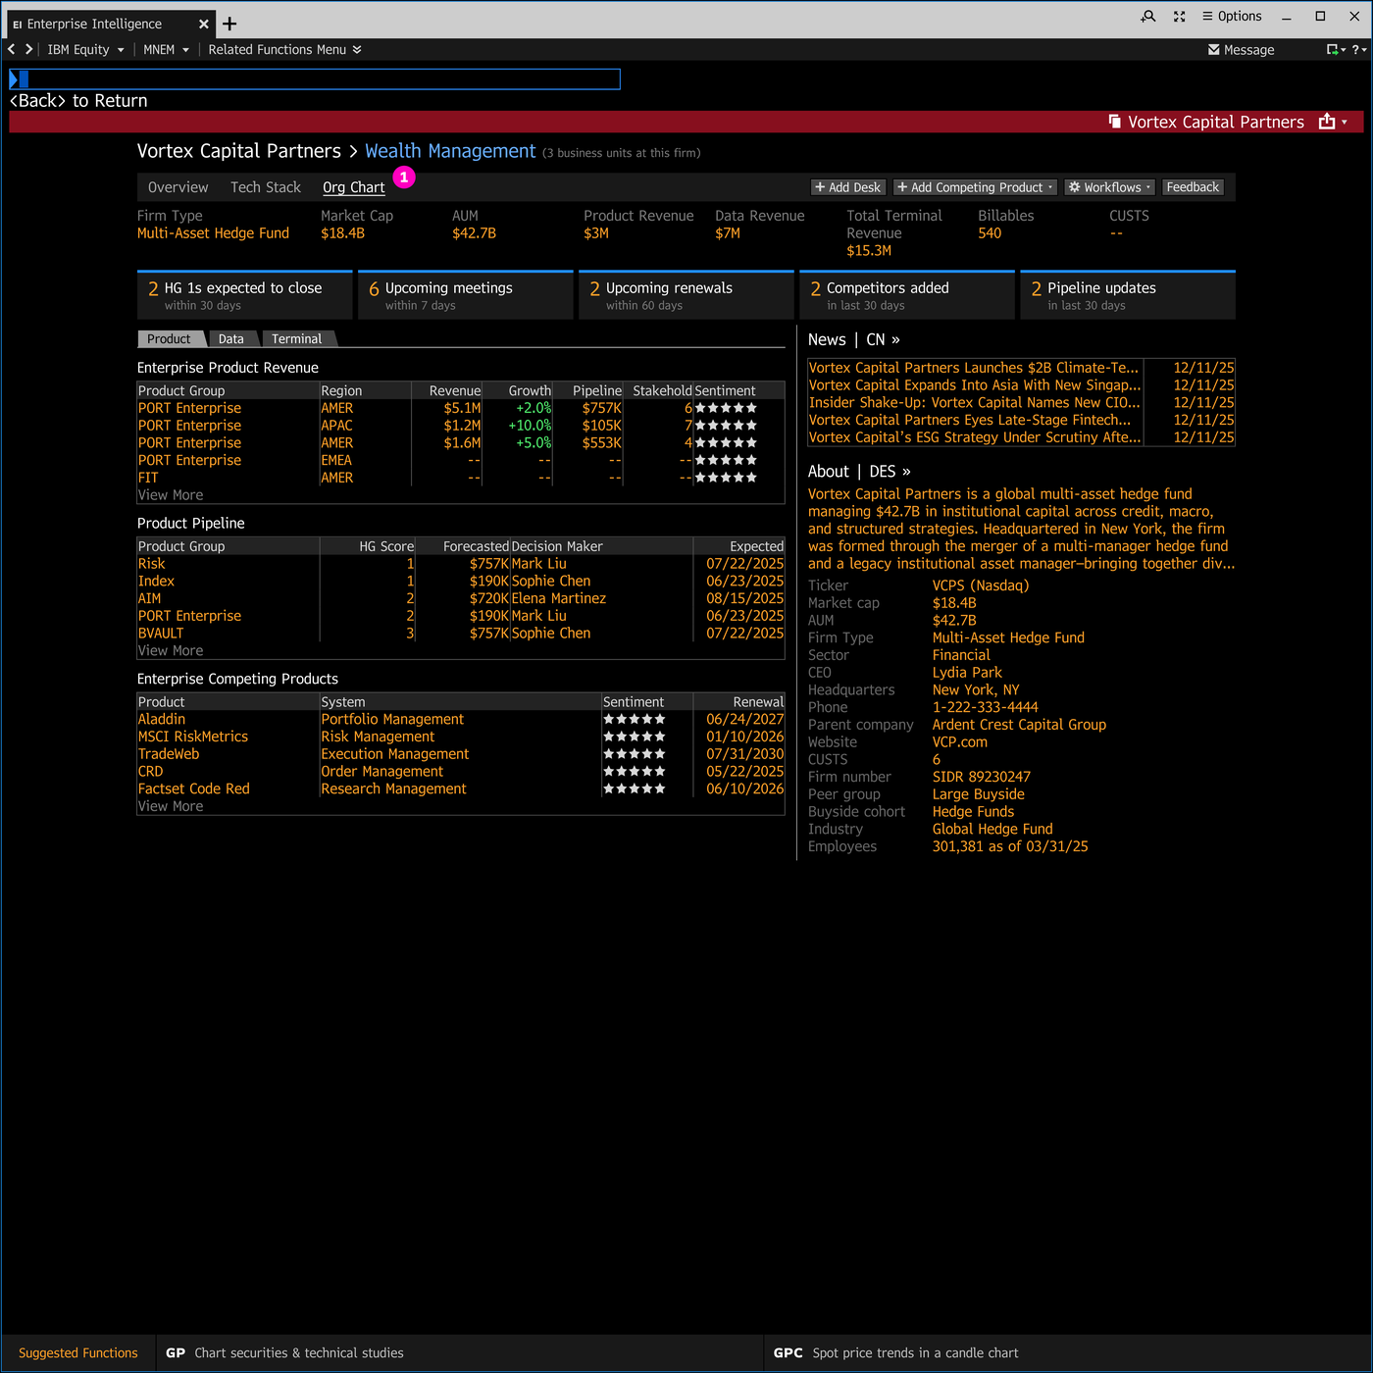
Task: Click decision maker Elena Martinez
Action: (559, 598)
